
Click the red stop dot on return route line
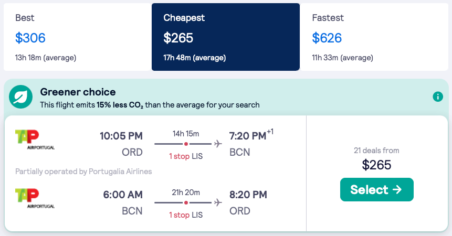coord(186,202)
